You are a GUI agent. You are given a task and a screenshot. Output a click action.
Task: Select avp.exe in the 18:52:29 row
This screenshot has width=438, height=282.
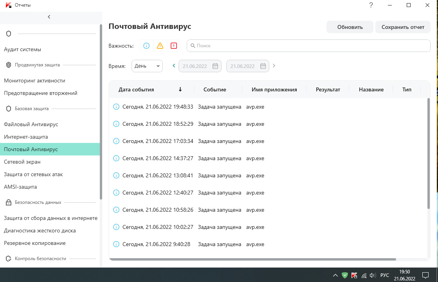(255, 124)
